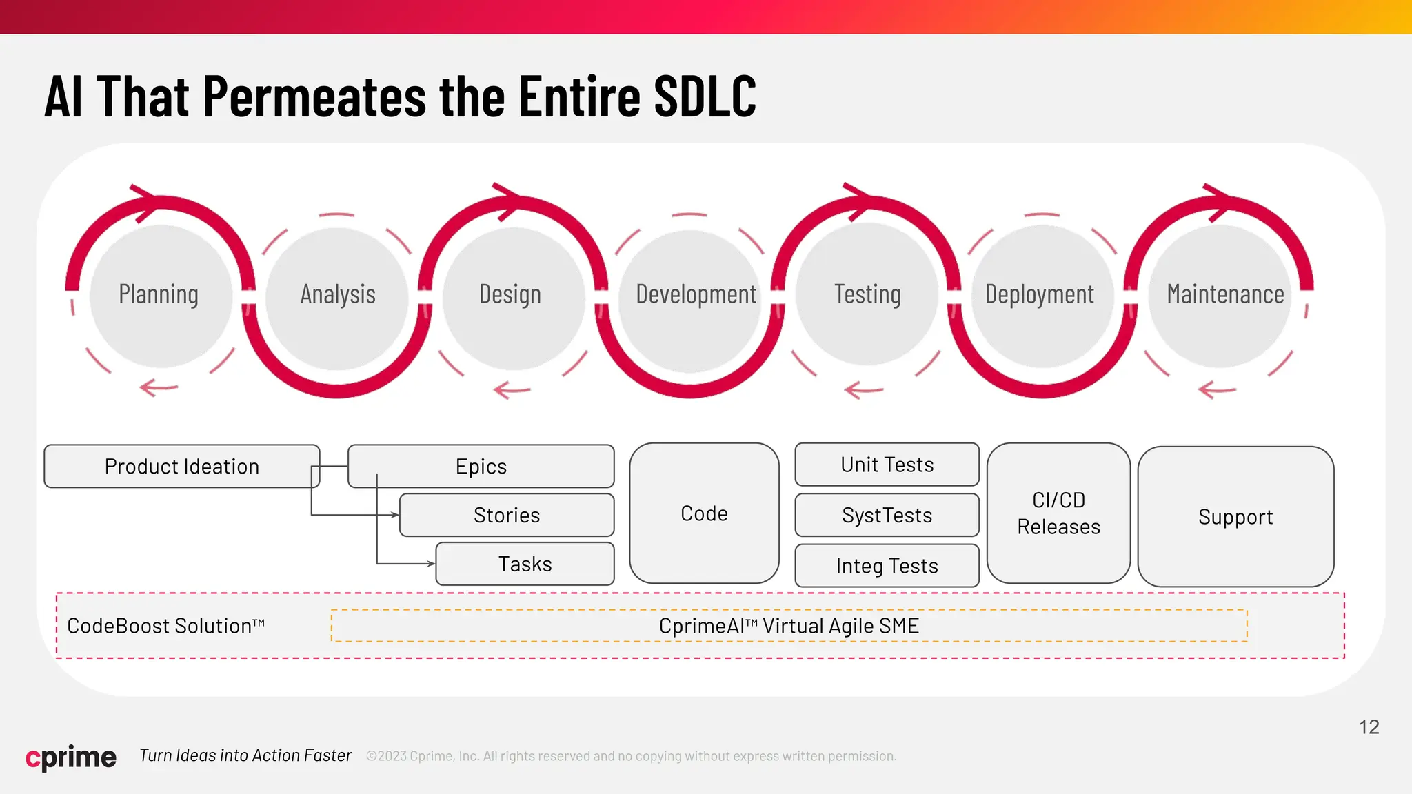Viewport: 1412px width, 794px height.
Task: Select the Epics box
Action: 481,467
